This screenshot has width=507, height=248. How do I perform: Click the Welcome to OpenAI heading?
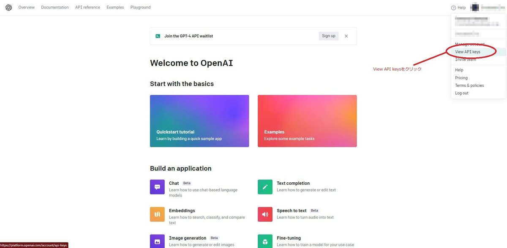(x=191, y=63)
